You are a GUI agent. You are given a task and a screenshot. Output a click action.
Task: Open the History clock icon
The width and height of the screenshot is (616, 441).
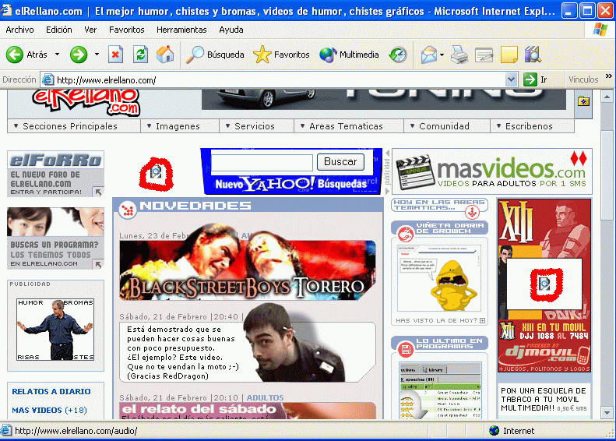click(x=398, y=55)
